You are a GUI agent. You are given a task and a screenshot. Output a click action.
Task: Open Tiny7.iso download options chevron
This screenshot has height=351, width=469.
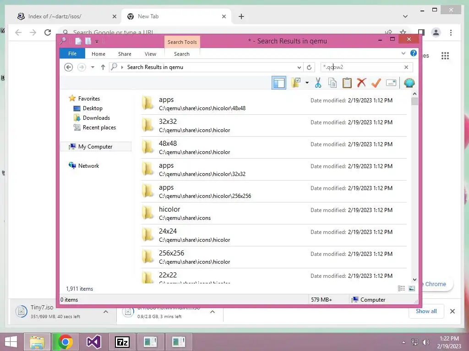tap(106, 312)
